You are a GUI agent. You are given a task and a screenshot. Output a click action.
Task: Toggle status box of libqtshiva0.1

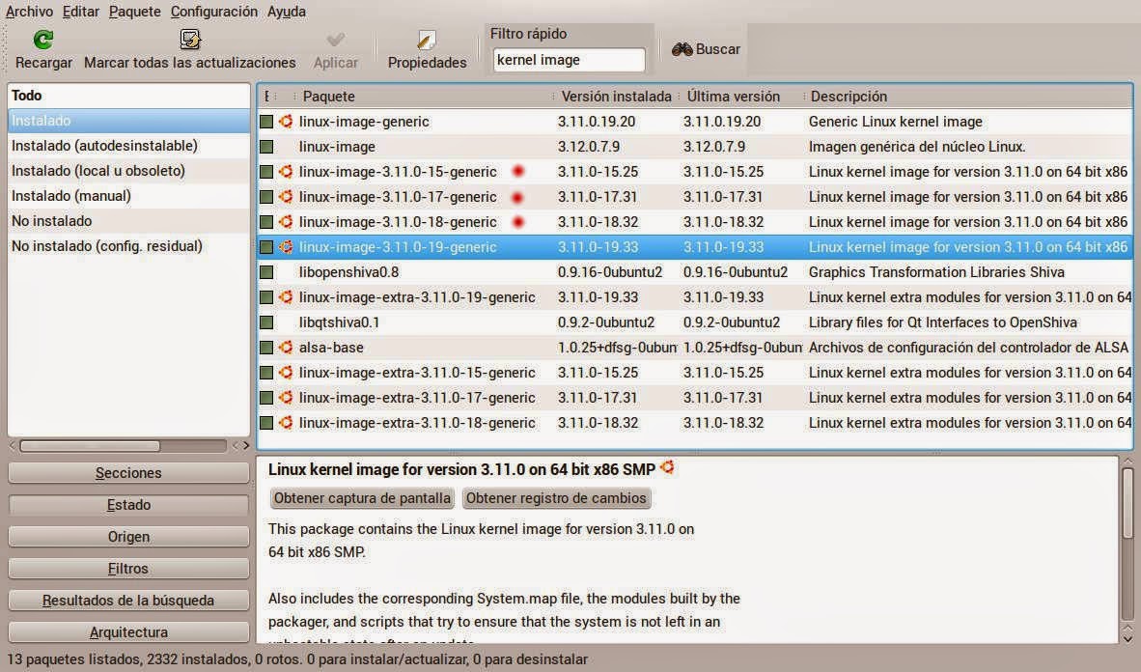point(267,322)
